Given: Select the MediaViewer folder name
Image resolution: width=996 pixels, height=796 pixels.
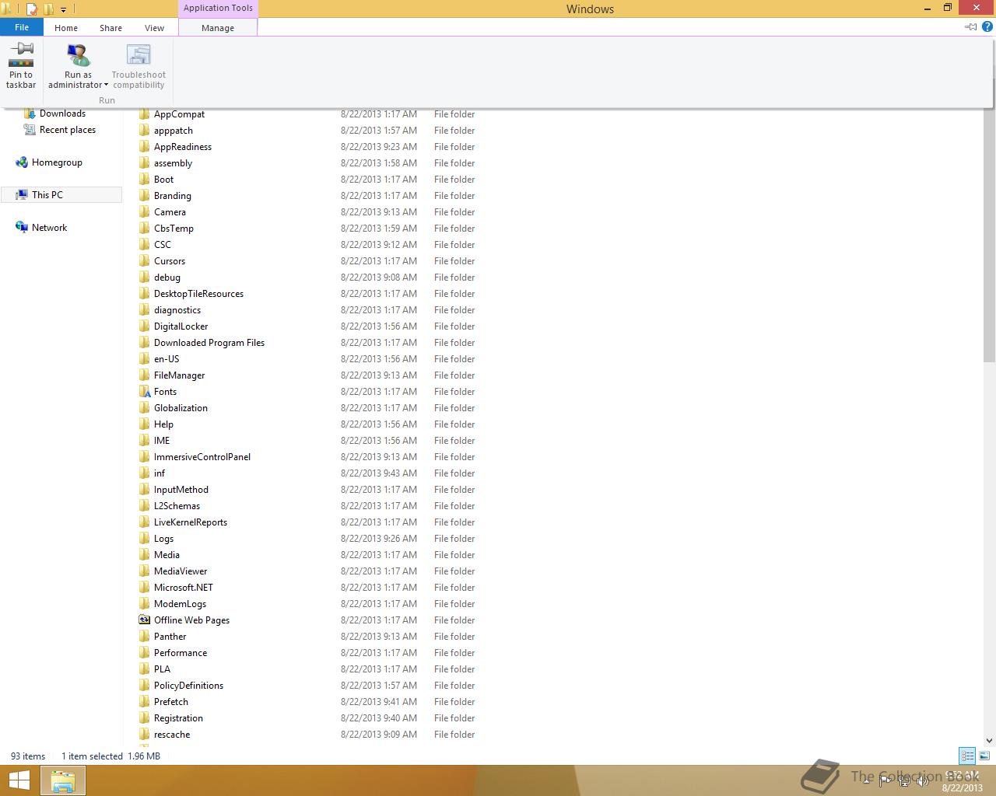Looking at the screenshot, I should coord(181,571).
